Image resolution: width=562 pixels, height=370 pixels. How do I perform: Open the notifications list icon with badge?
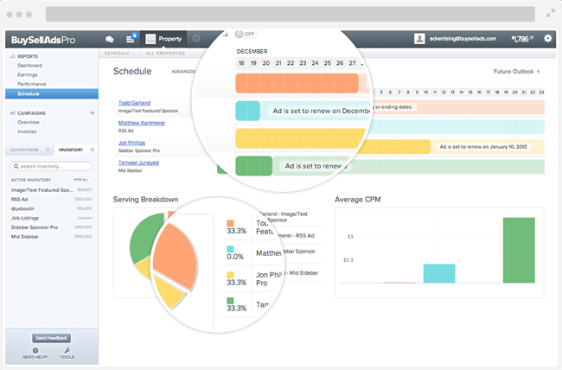coord(131,38)
